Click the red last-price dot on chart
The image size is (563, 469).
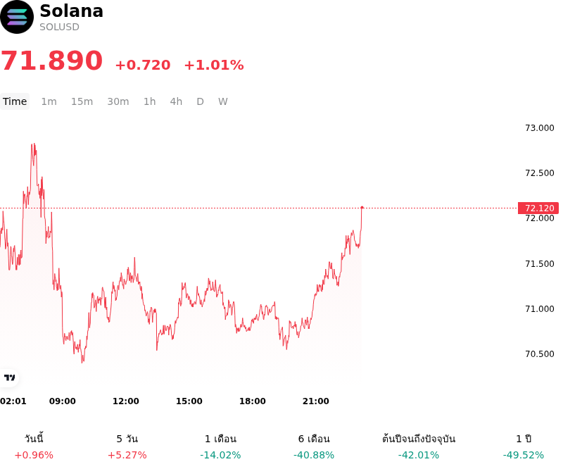(362, 207)
